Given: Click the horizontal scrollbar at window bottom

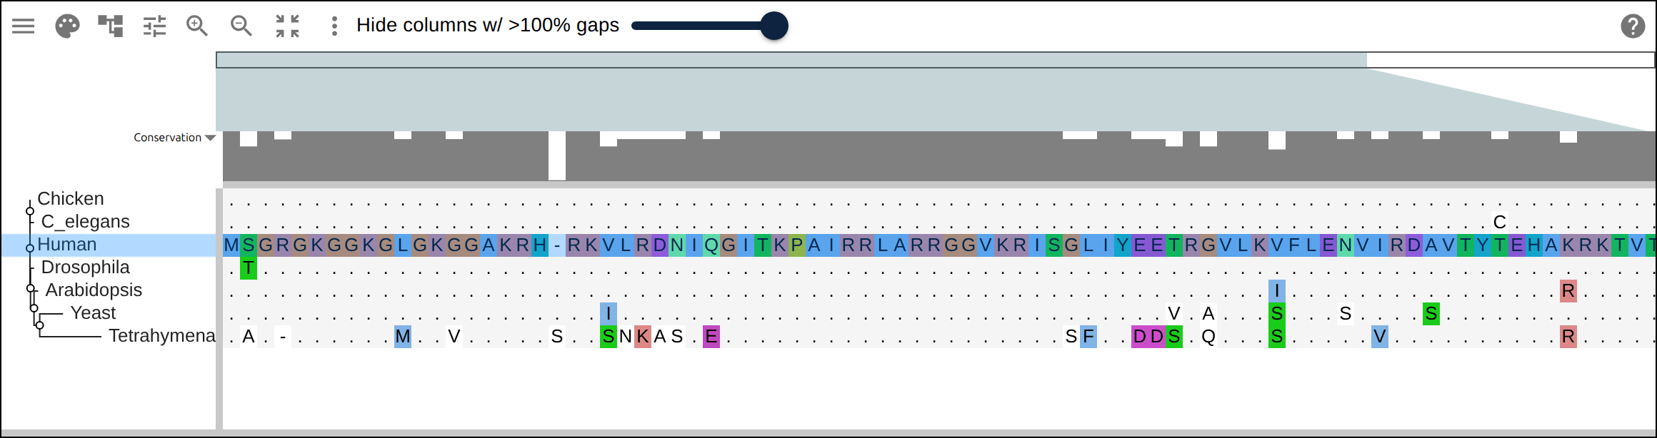Looking at the screenshot, I should pyautogui.click(x=828, y=433).
